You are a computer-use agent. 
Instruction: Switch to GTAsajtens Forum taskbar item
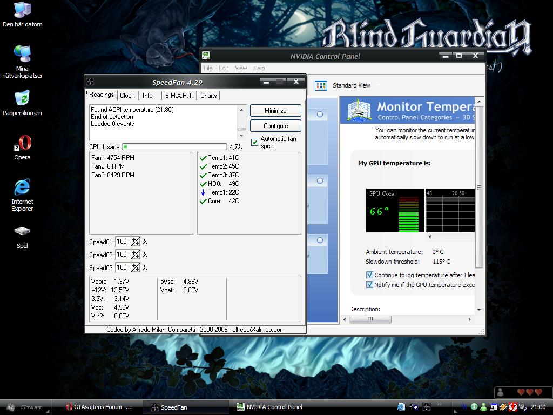pos(99,407)
